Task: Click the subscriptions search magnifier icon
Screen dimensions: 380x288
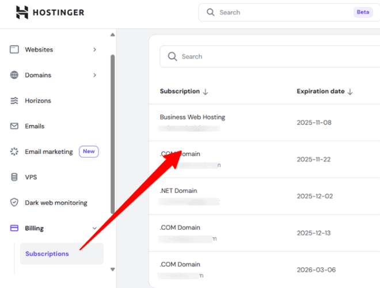Action: [x=172, y=56]
